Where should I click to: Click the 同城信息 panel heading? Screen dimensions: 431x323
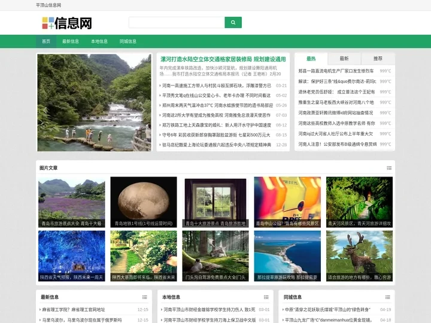click(x=293, y=297)
